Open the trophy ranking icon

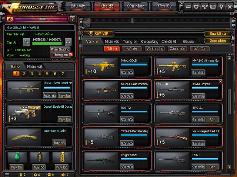click(x=204, y=7)
